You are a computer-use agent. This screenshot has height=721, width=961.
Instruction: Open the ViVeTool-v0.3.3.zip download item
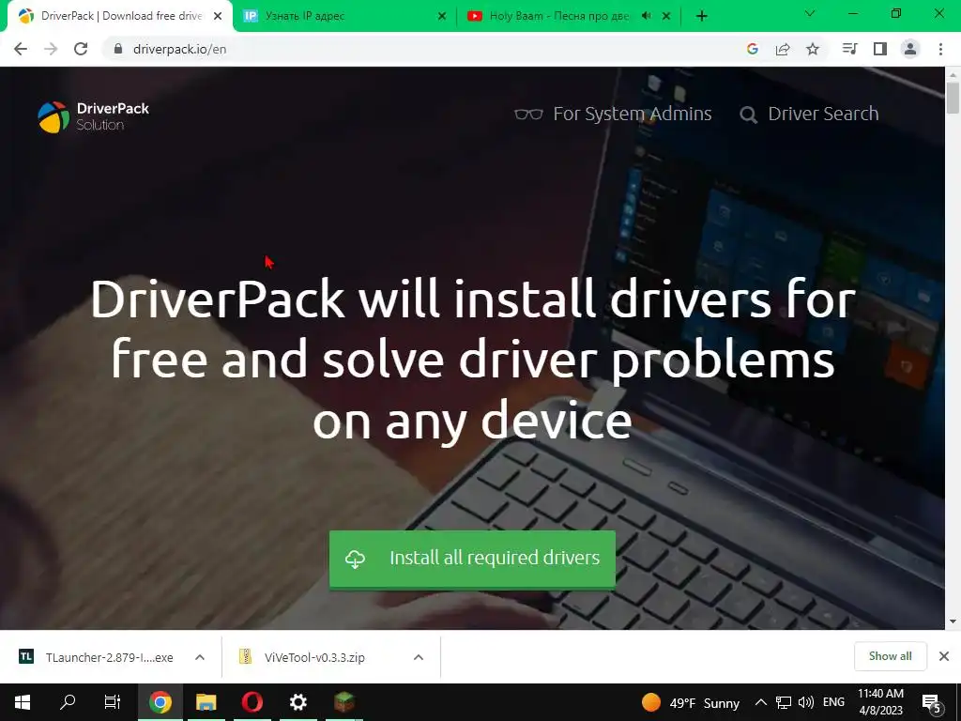click(x=303, y=657)
